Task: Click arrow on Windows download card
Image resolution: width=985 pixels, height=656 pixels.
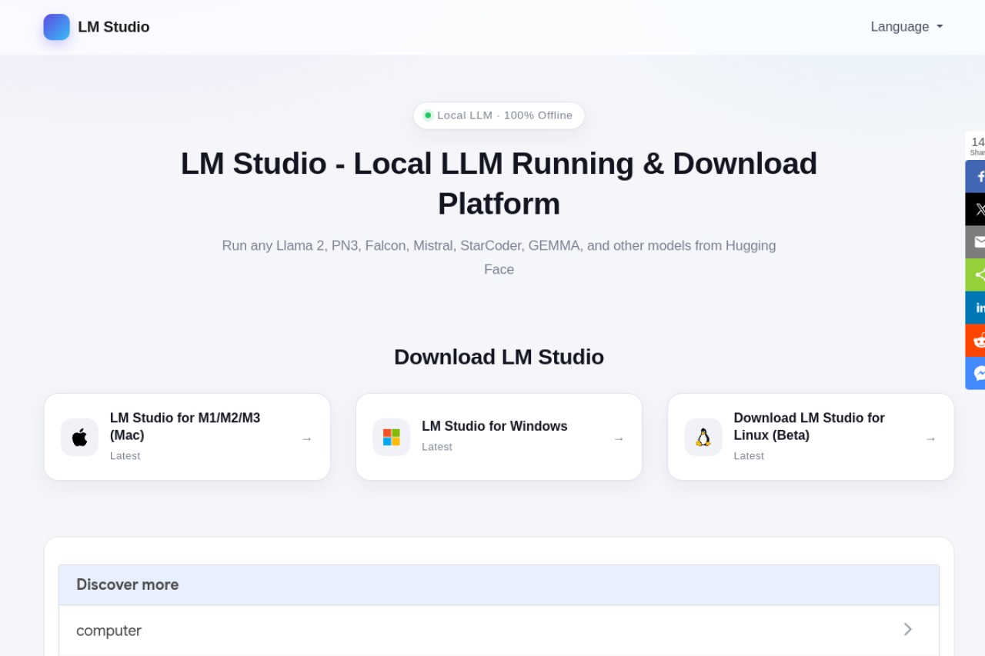Action: [x=619, y=438]
